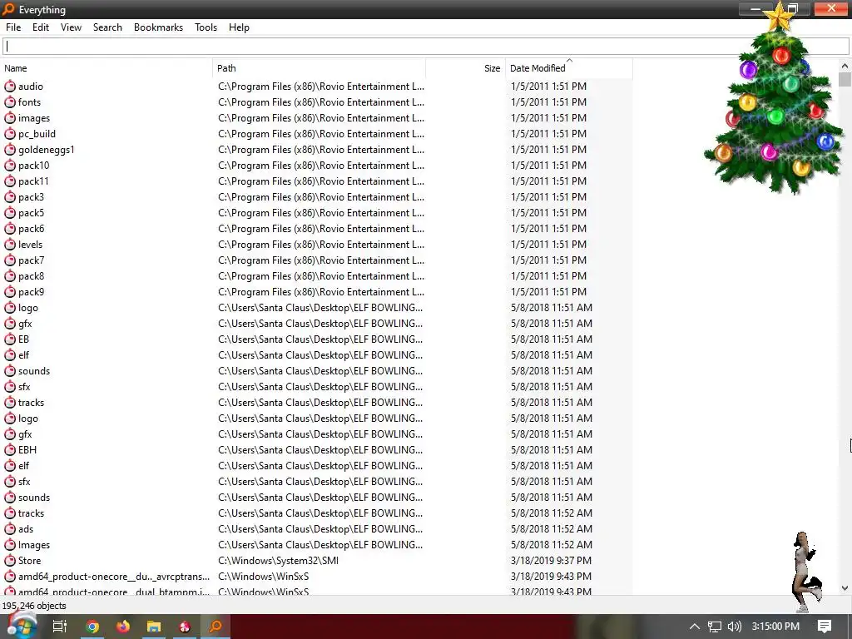This screenshot has height=639, width=852.
Task: Click the EB row's ELF BOWLING path
Action: 320,339
